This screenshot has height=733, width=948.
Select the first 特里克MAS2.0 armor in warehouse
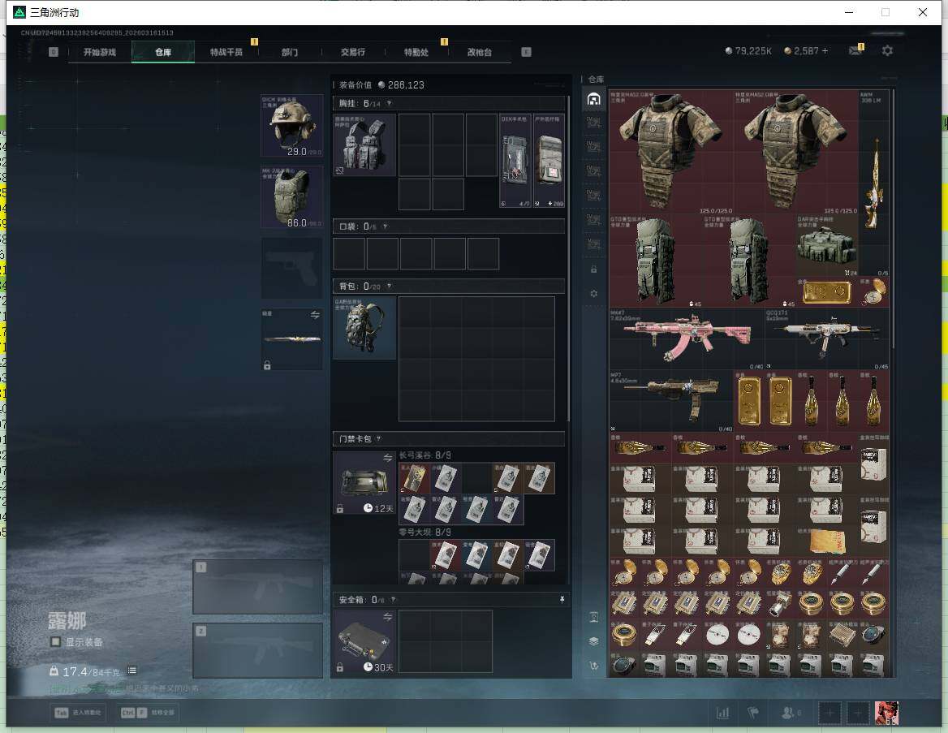(x=671, y=153)
